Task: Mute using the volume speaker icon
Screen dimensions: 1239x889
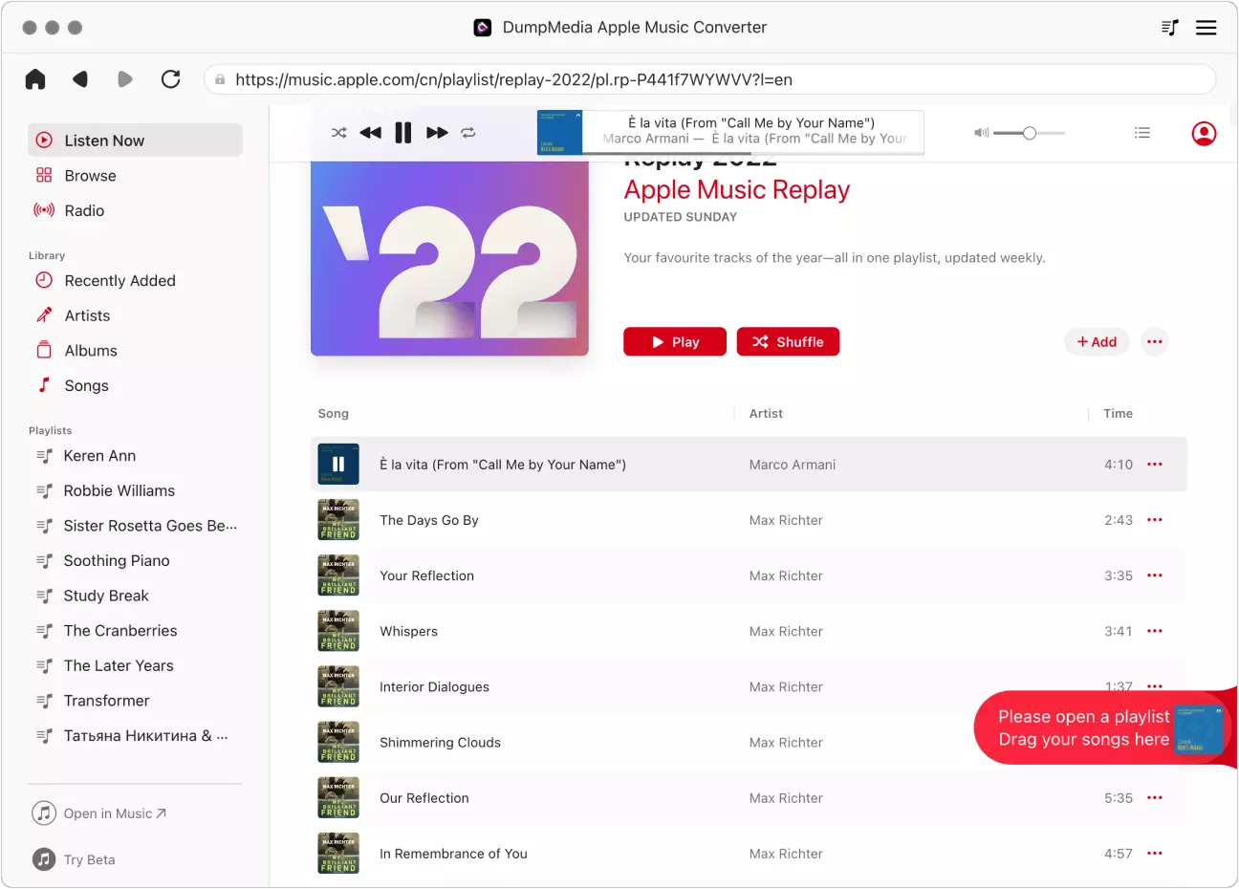Action: click(981, 133)
